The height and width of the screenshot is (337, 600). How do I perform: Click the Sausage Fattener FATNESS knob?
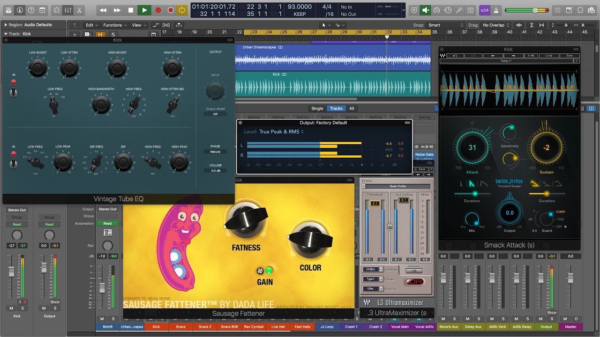[x=246, y=220]
